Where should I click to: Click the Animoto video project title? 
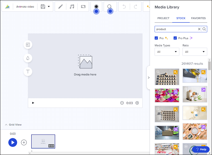[25, 7]
